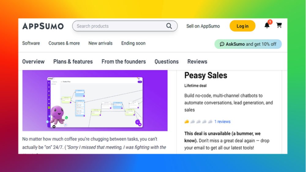This screenshot has width=306, height=172.
Task: Open the 1 reviews link
Action: pyautogui.click(x=222, y=122)
